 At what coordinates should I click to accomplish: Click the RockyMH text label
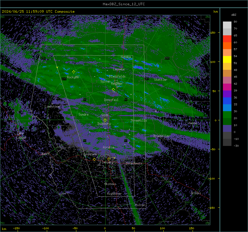pyautogui.click(x=73, y=77)
